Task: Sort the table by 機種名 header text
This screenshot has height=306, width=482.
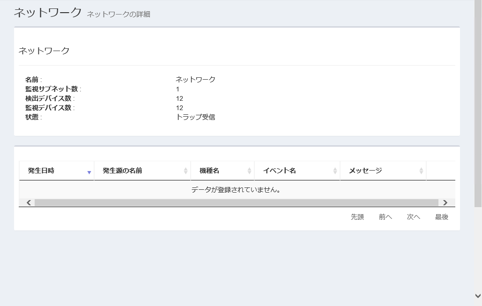Action: [x=209, y=171]
